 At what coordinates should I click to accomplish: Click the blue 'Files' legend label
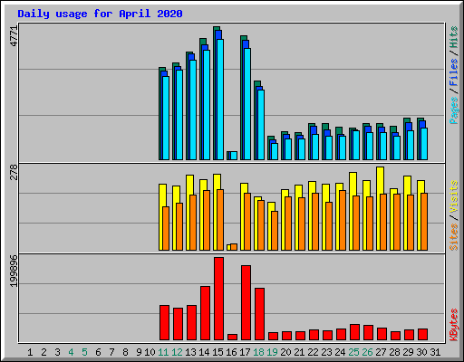[x=454, y=72]
